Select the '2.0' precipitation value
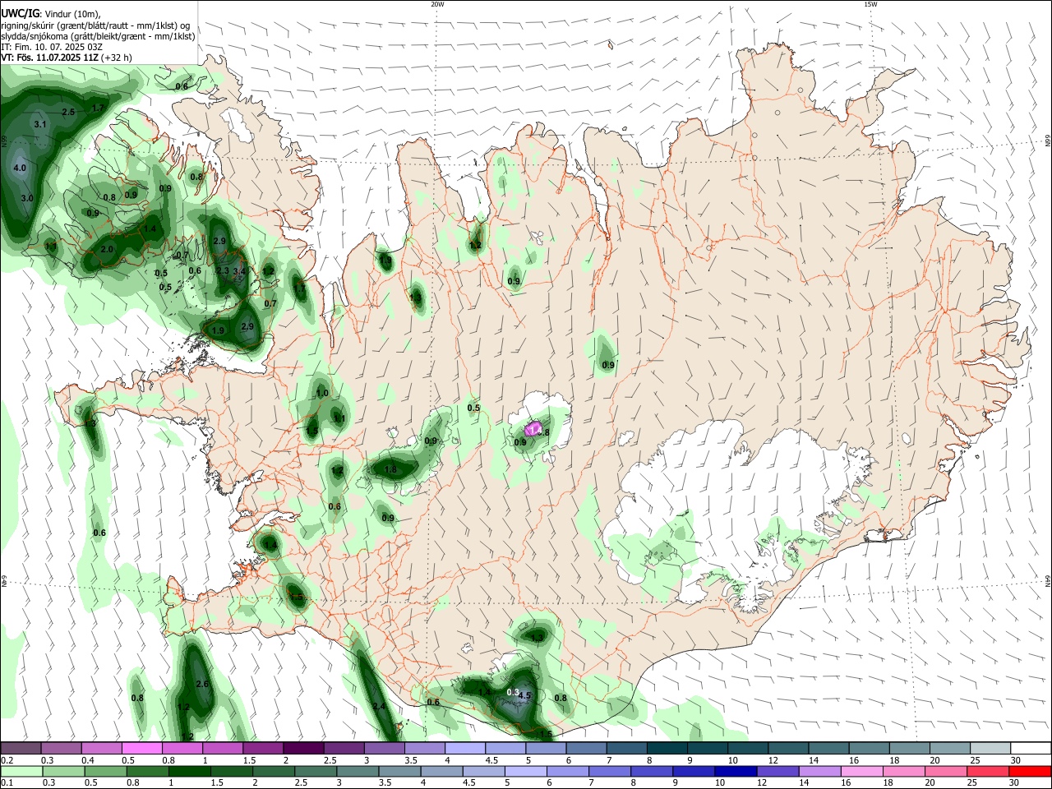The width and height of the screenshot is (1052, 789). click(107, 249)
